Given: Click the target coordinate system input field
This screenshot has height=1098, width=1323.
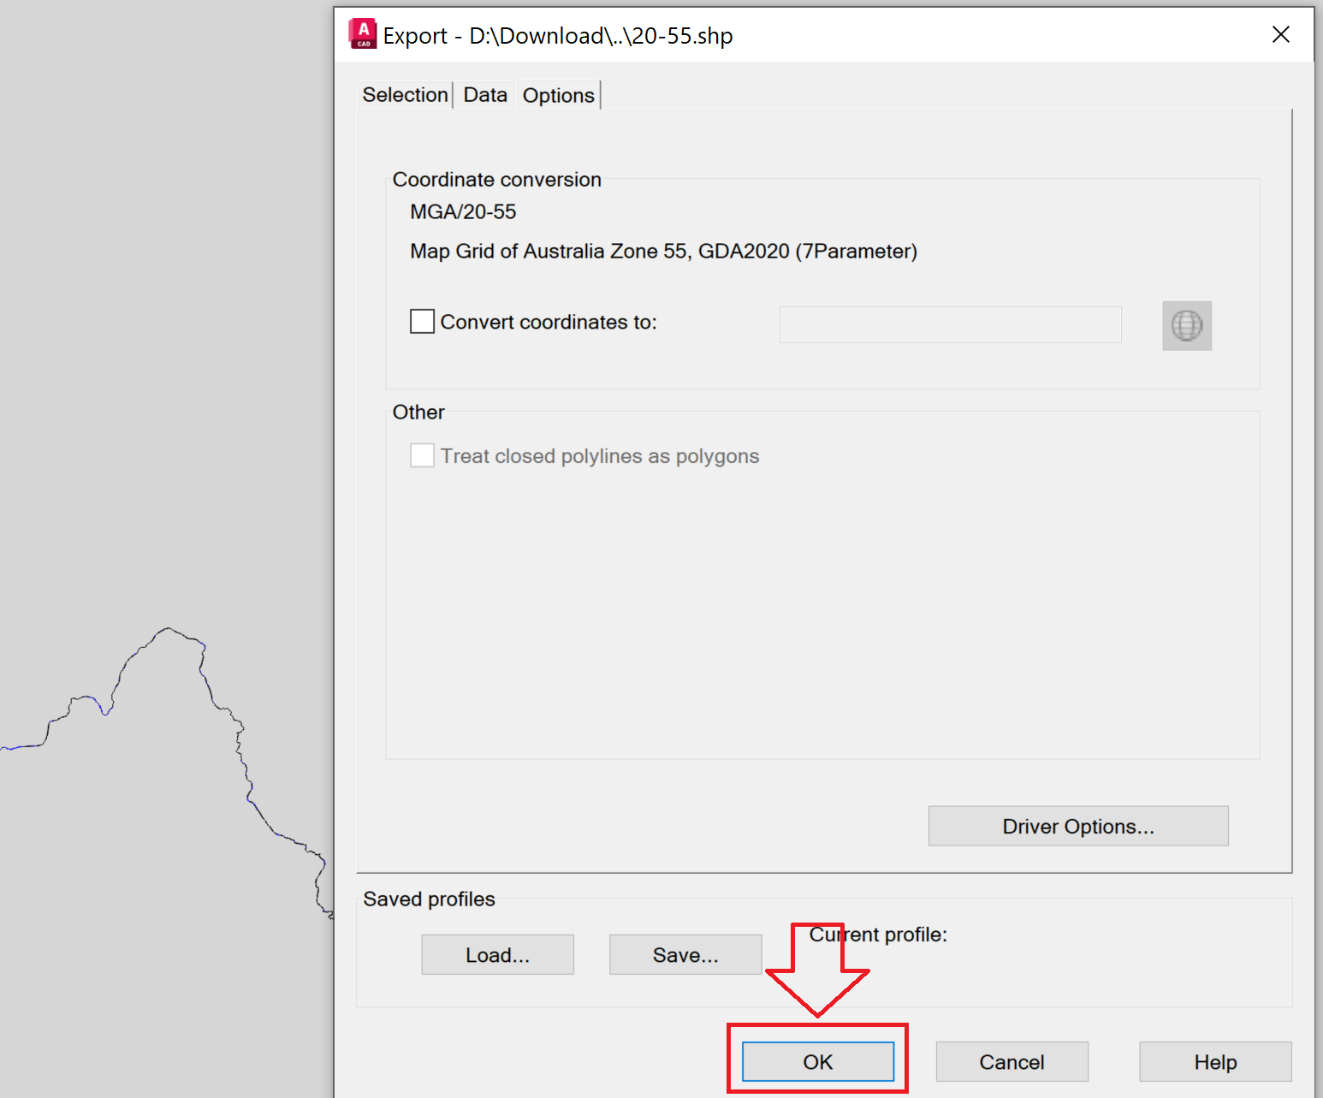Looking at the screenshot, I should click(x=950, y=324).
